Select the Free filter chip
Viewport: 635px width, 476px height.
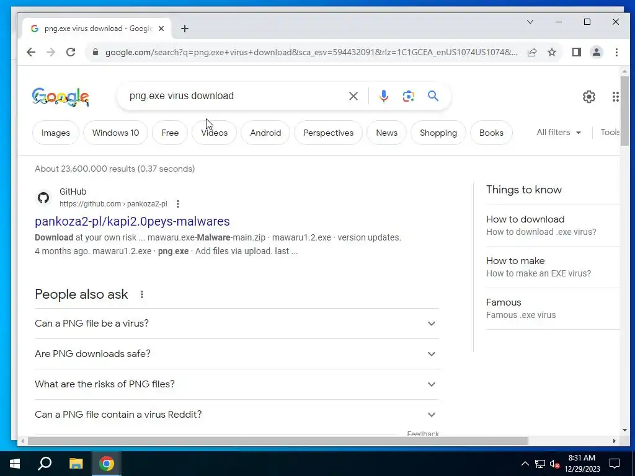[x=170, y=133]
